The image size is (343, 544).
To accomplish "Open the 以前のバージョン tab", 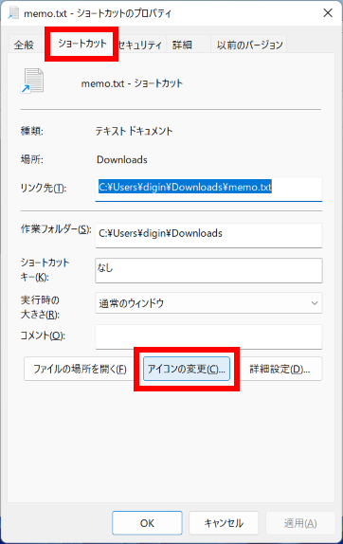I will [249, 45].
